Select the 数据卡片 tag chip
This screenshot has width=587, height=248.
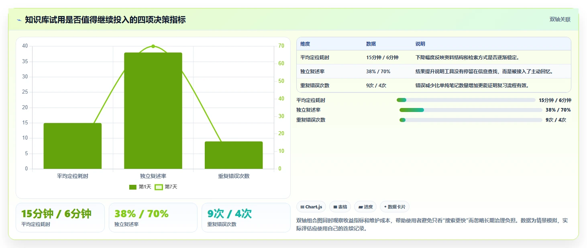coord(395,207)
